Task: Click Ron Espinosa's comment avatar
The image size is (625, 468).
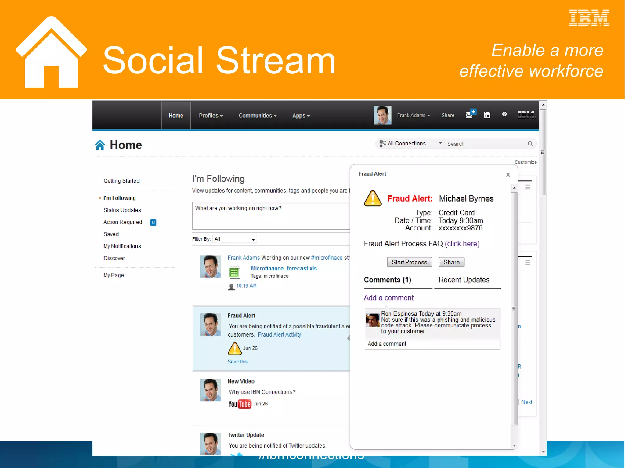Action: point(373,320)
